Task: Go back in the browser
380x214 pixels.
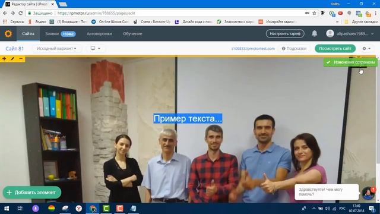Action: pos(5,13)
